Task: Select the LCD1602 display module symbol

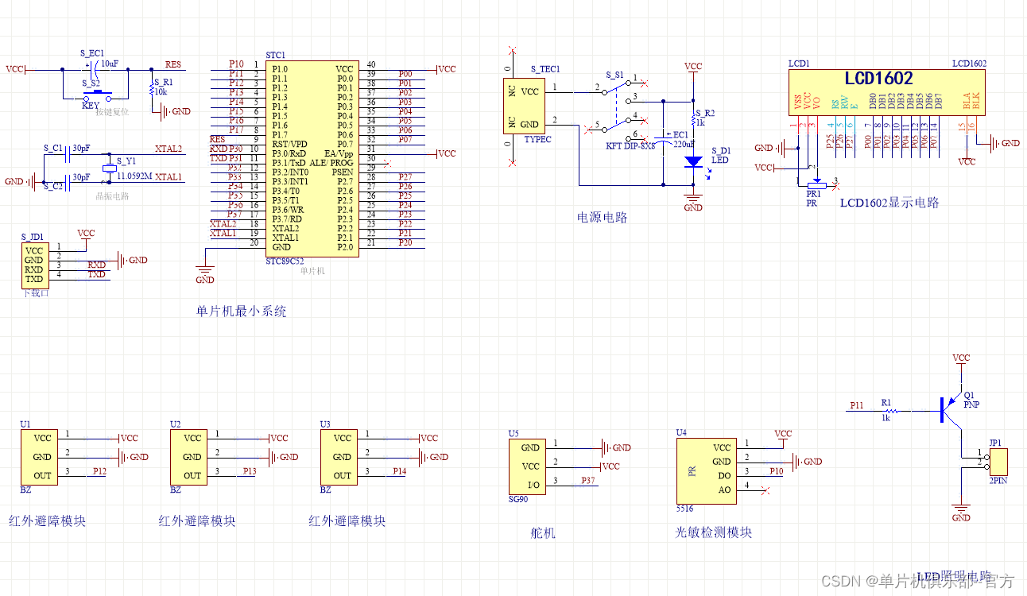Action: tap(887, 92)
